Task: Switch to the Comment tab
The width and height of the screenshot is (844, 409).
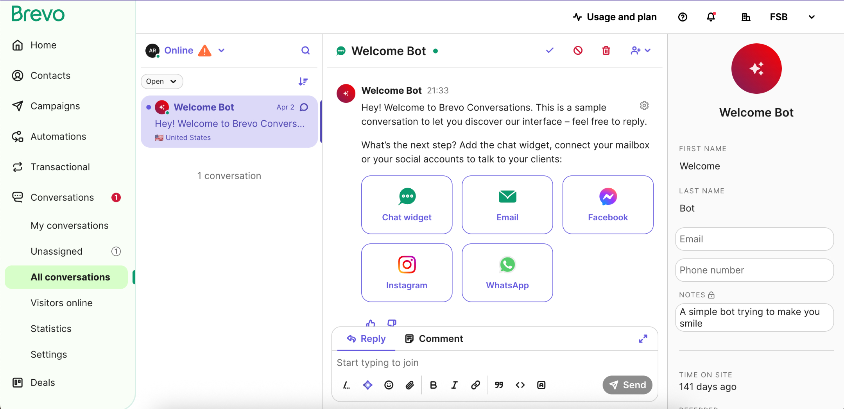Action: (x=434, y=339)
